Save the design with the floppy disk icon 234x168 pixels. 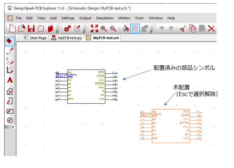tap(31, 29)
